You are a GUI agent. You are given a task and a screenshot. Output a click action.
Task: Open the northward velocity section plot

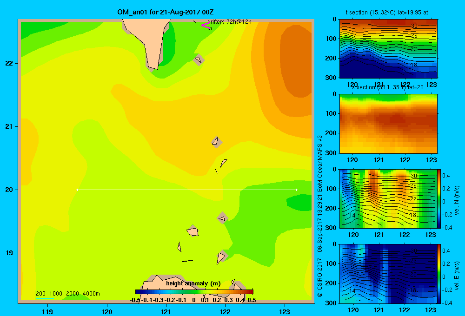click(388, 198)
